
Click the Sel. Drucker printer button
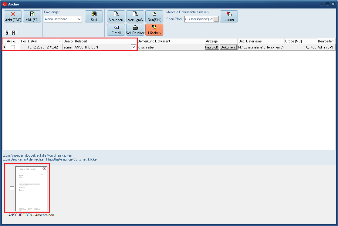click(135, 30)
